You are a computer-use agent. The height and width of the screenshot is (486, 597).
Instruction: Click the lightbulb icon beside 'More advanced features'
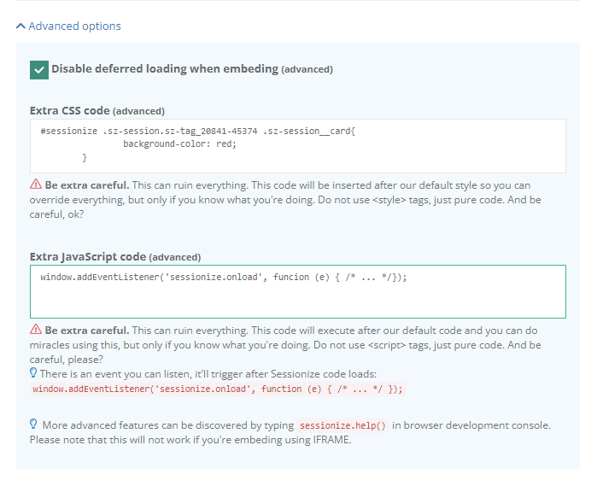click(33, 425)
